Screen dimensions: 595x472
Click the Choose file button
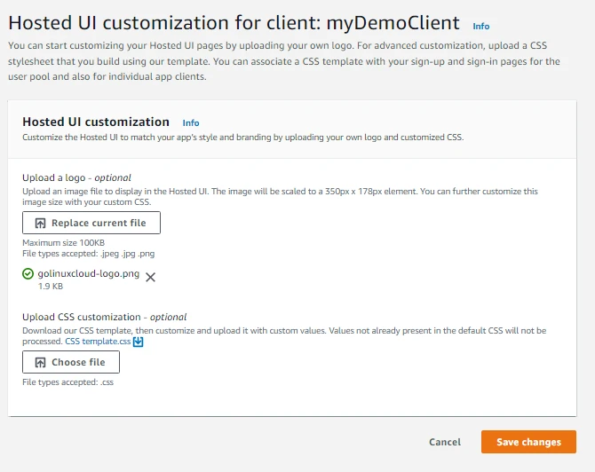[x=71, y=362]
